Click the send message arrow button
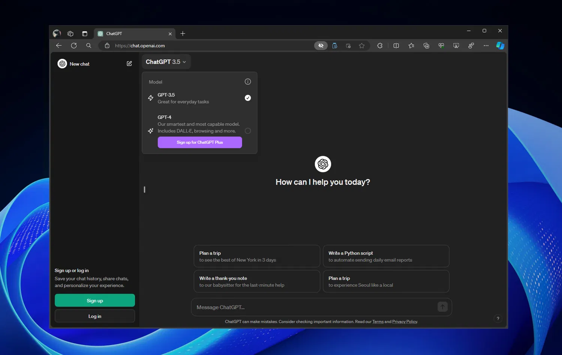The height and width of the screenshot is (355, 562). 442,307
